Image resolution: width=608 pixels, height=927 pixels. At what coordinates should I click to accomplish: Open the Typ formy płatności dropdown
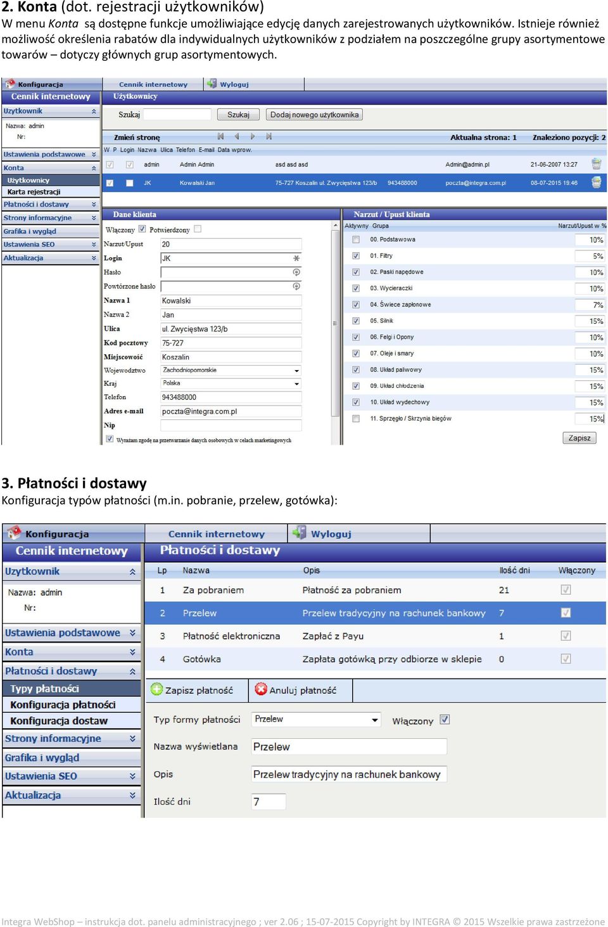(x=375, y=720)
